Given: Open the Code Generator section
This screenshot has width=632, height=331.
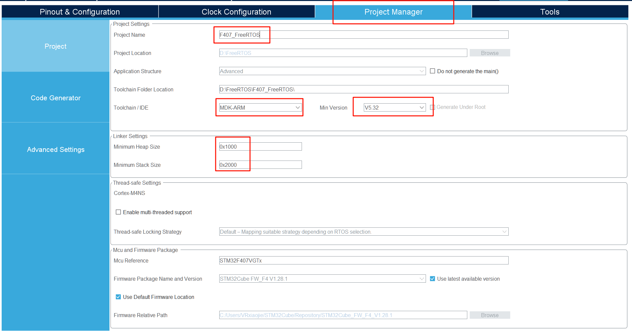Looking at the screenshot, I should click(x=56, y=98).
